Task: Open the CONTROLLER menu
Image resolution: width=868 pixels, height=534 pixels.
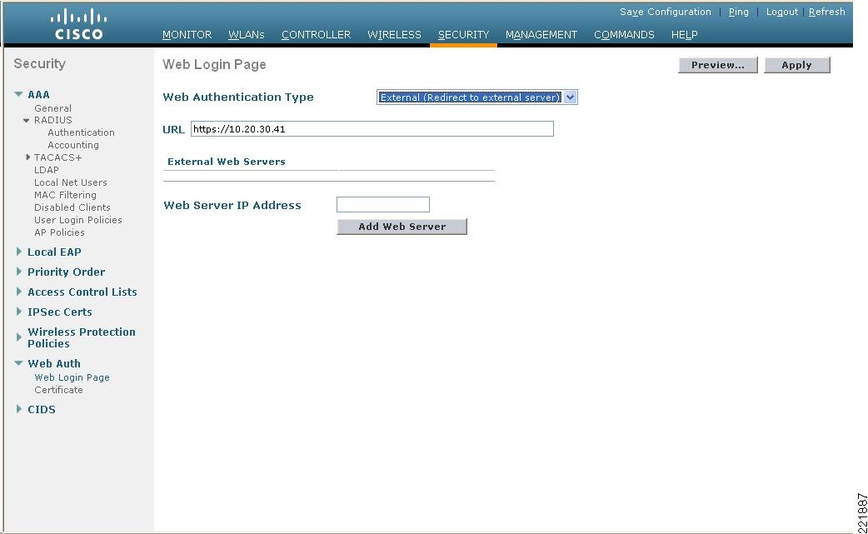Action: click(x=316, y=35)
